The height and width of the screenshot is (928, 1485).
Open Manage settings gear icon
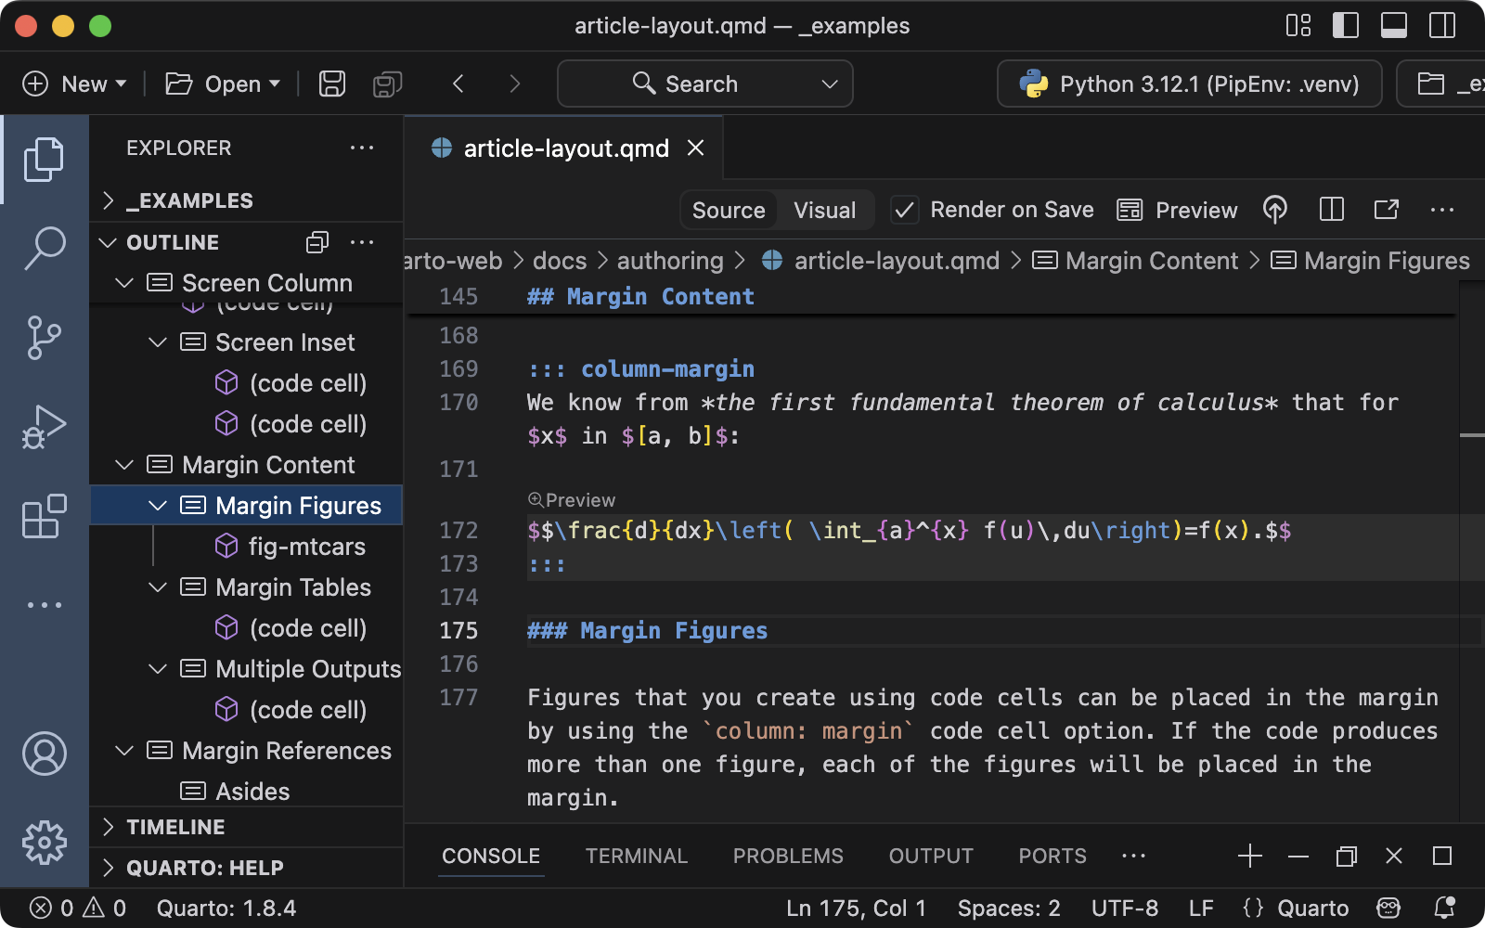44,843
